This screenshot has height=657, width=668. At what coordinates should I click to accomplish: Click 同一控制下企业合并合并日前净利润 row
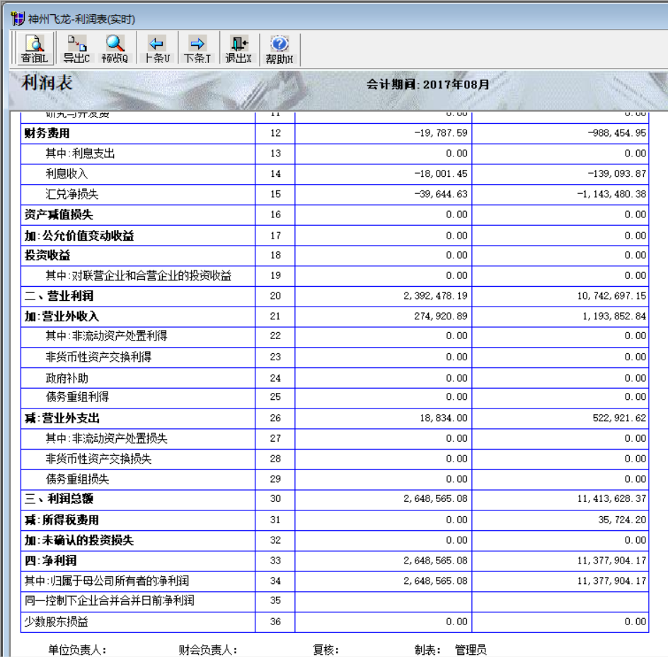[110, 601]
